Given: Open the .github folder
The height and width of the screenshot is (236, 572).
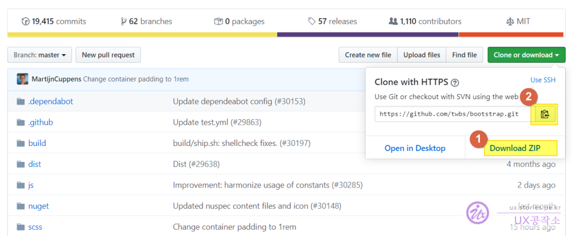Looking at the screenshot, I should pos(41,123).
